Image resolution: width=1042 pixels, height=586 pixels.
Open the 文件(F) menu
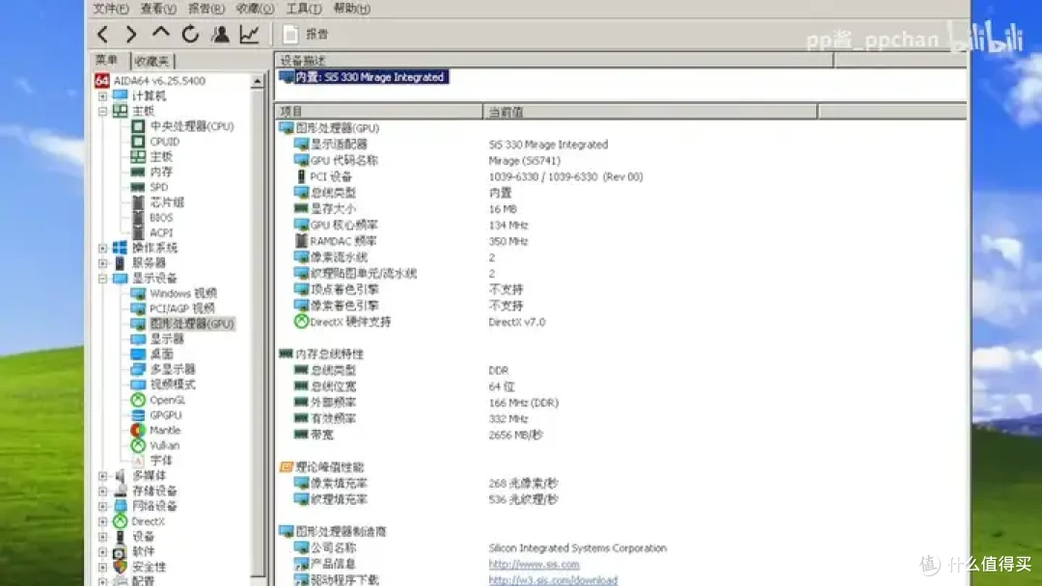(x=110, y=9)
